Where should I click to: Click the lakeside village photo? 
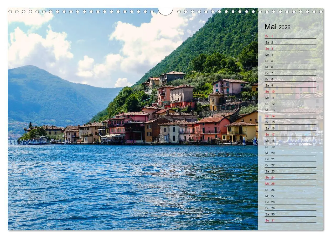click(133, 119)
